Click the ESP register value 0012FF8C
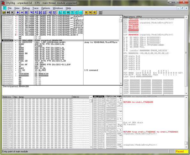190x155 pixels. 133,26
